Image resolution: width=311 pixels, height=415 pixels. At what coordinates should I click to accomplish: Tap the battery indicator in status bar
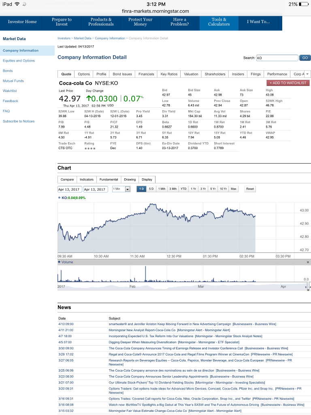point(303,4)
